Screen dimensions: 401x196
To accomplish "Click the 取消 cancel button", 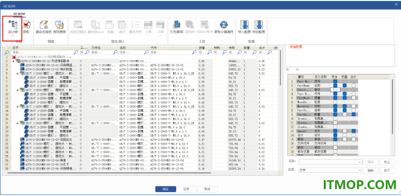I will (x=208, y=189).
